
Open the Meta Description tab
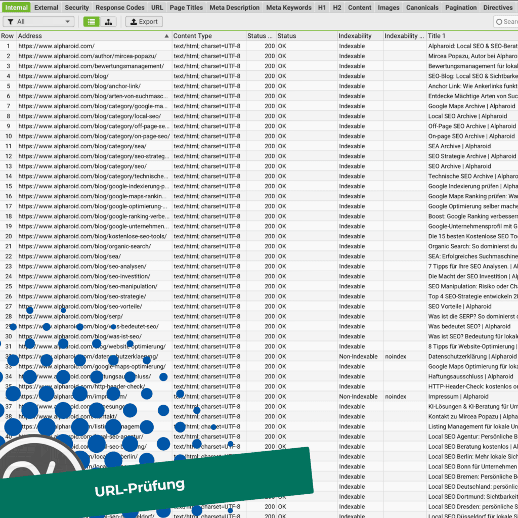pos(235,7)
